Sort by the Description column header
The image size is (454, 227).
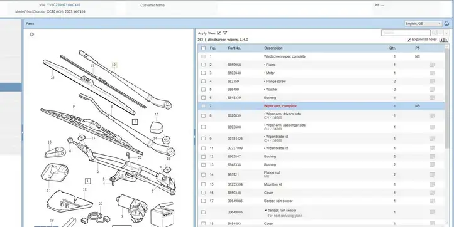click(x=274, y=48)
